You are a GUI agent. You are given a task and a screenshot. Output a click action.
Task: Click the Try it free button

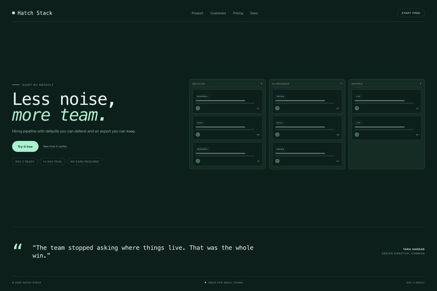click(x=25, y=147)
